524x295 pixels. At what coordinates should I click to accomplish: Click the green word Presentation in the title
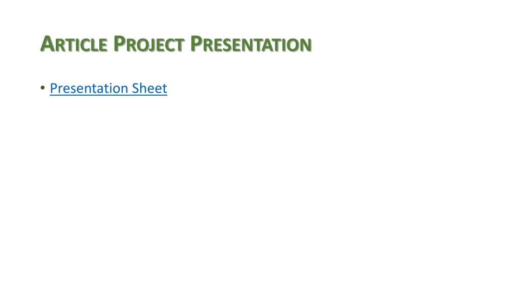click(x=251, y=44)
